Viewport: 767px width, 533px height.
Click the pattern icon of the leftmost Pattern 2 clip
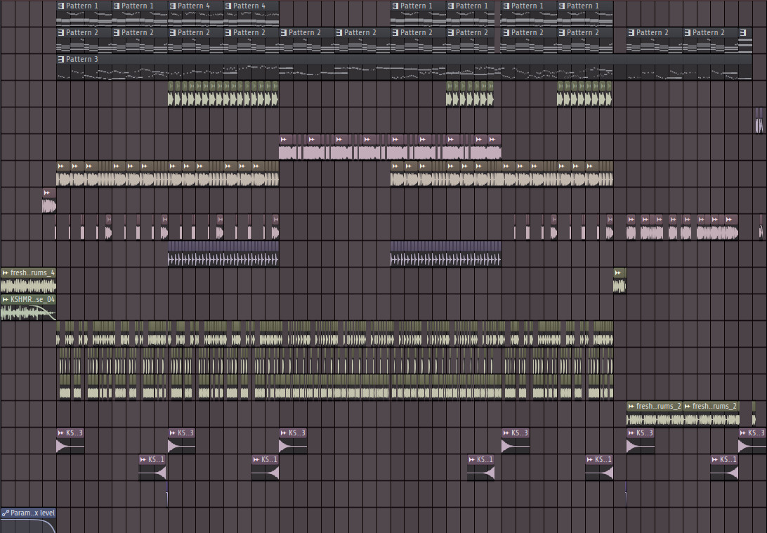coord(61,33)
